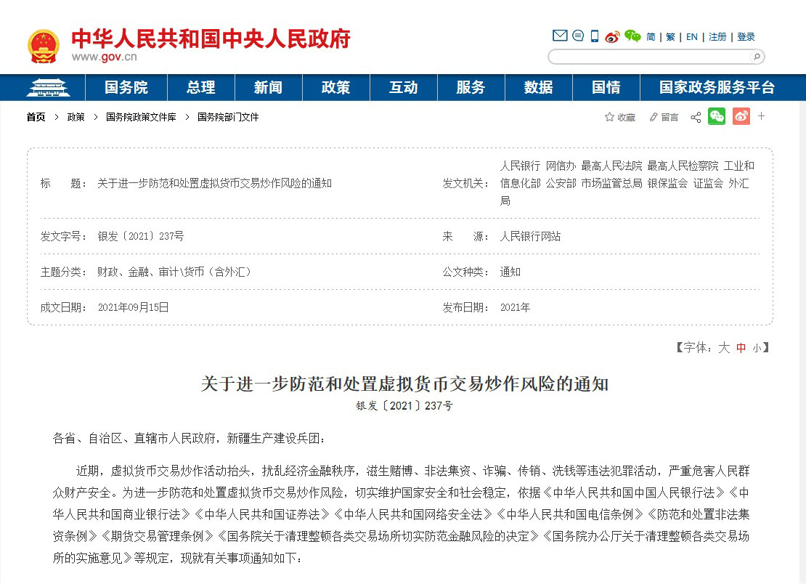The height and width of the screenshot is (584, 806).
Task: Expand more share options with plus icon
Action: coord(762,116)
